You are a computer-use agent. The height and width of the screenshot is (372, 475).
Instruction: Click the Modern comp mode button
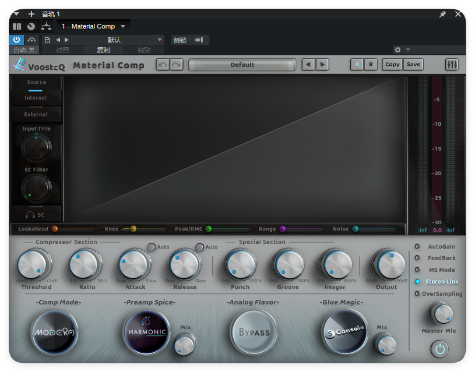tap(54, 332)
